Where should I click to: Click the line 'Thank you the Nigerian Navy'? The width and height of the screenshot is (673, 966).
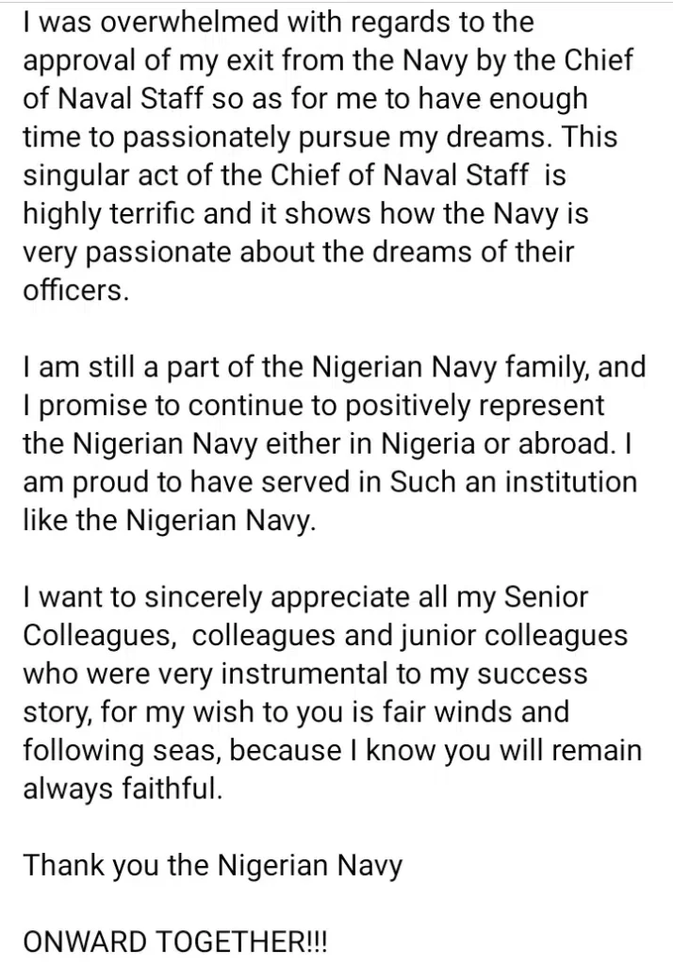(212, 866)
